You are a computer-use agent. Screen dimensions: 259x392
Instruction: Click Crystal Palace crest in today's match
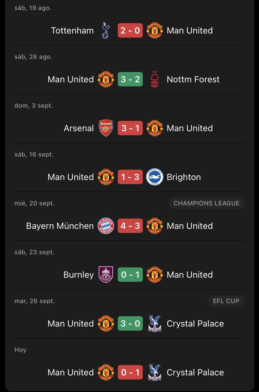click(154, 373)
